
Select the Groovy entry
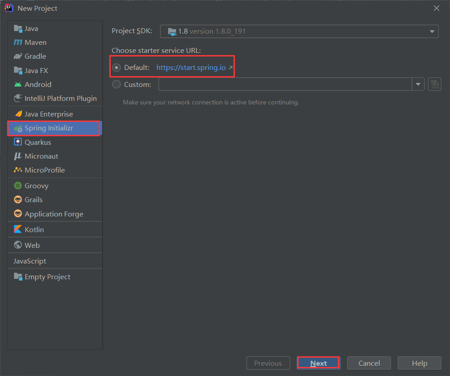tap(55, 186)
